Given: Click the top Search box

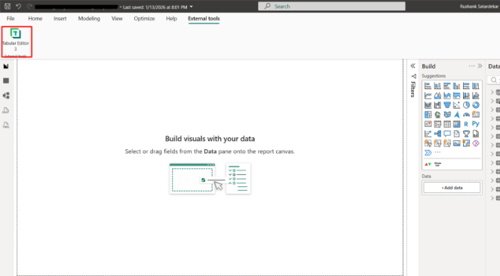Looking at the screenshot, I should click(332, 6).
